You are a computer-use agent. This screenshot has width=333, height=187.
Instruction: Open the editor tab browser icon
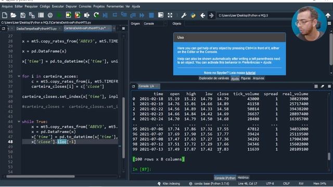4,29
